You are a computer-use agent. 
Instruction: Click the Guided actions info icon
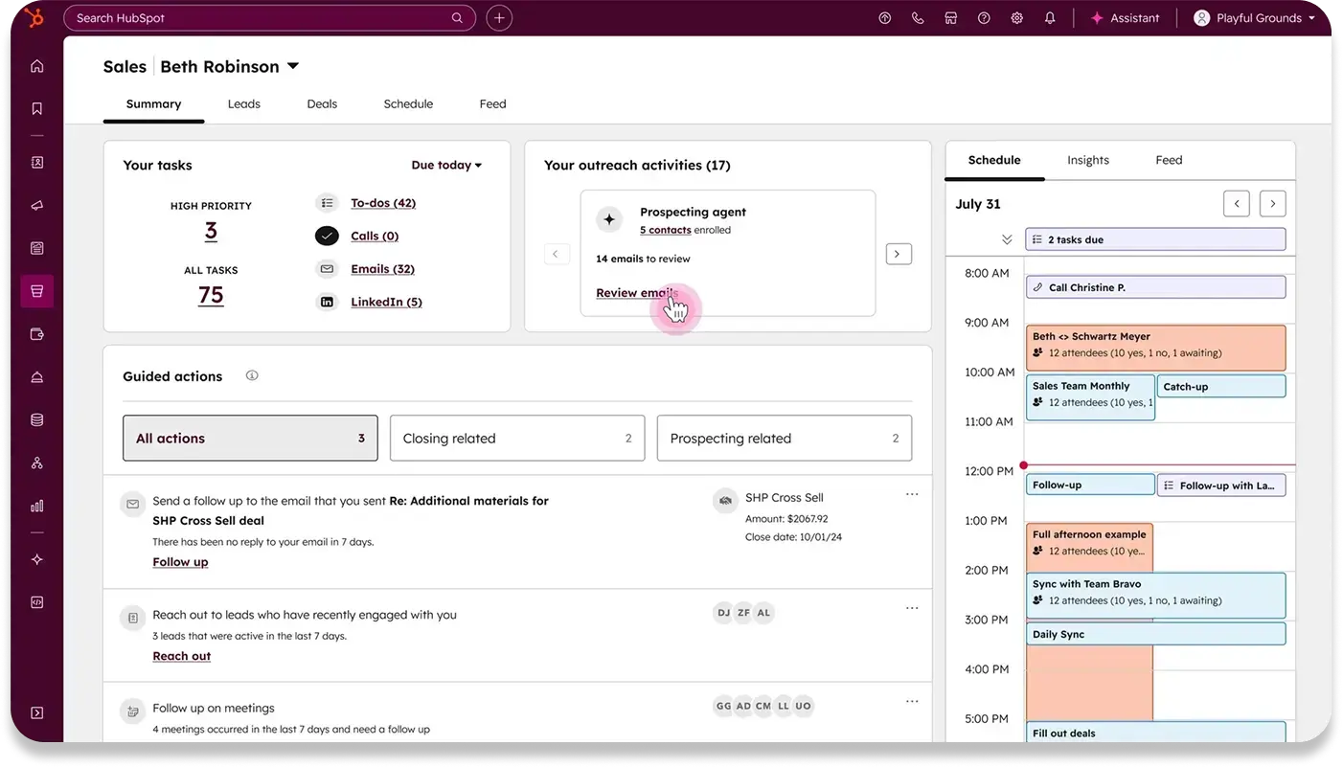252,375
